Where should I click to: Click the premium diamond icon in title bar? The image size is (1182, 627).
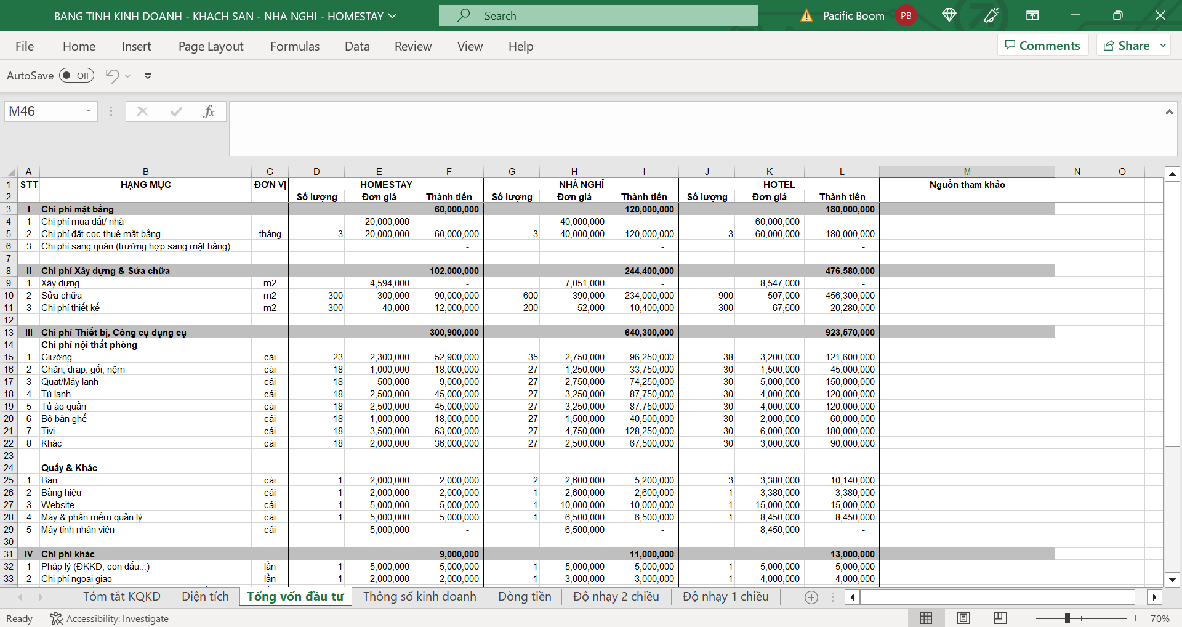[x=949, y=15]
